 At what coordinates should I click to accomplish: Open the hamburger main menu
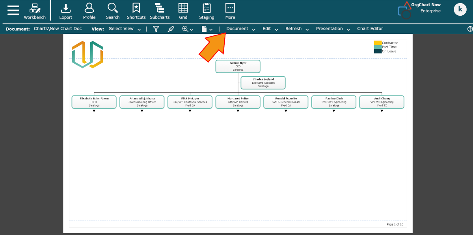[x=13, y=10]
